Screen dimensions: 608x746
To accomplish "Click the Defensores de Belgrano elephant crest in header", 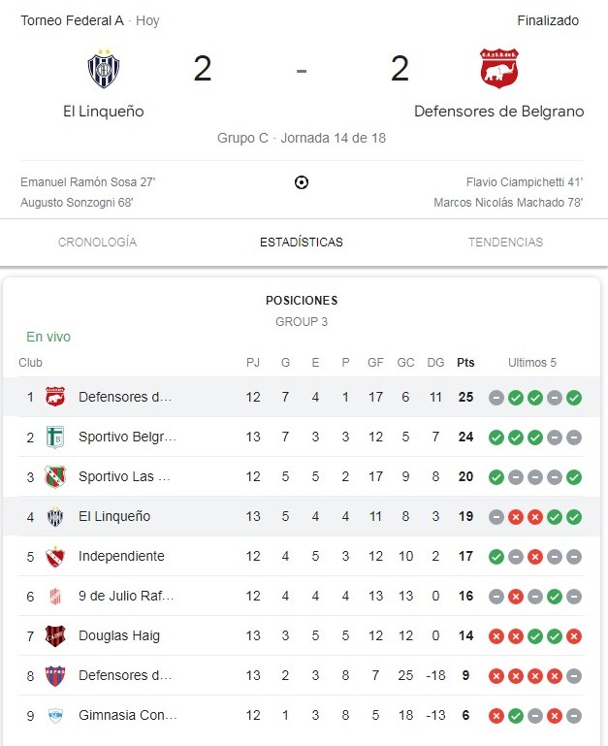I will [x=498, y=69].
